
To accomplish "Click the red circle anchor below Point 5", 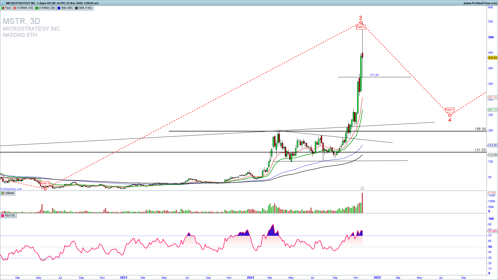I will point(450,115).
